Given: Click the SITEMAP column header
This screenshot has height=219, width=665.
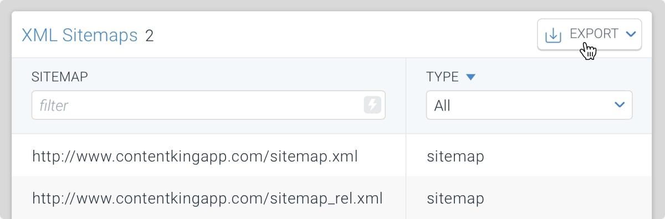Looking at the screenshot, I should click(x=60, y=77).
